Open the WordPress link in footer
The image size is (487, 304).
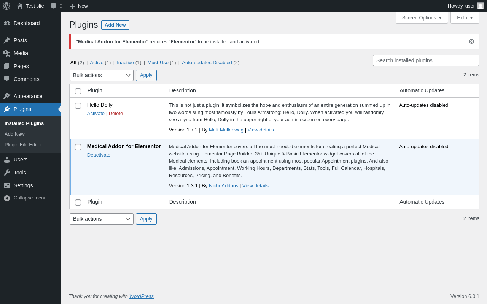tap(142, 296)
